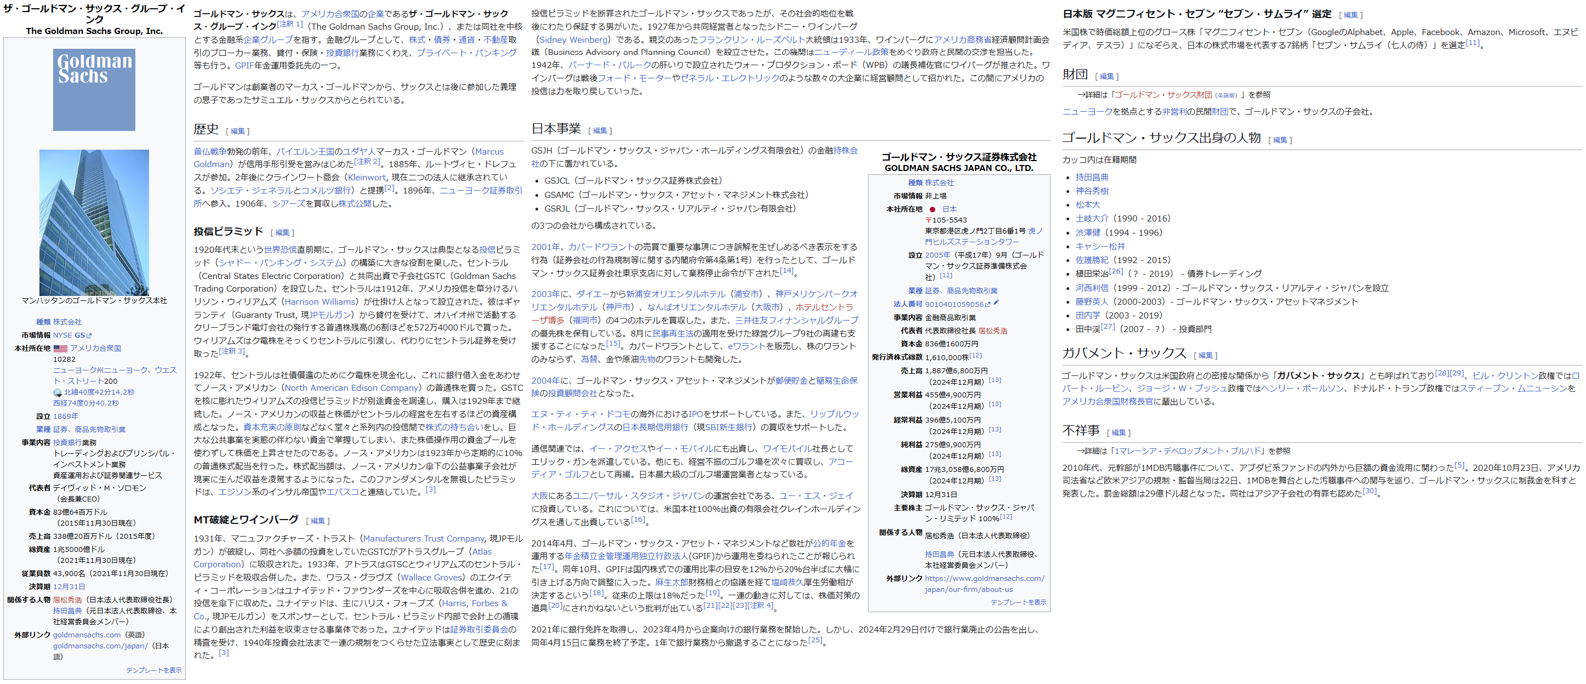This screenshot has width=1586, height=684.
Task: Edit the ガバメント・サックス section
Action: 1206,355
